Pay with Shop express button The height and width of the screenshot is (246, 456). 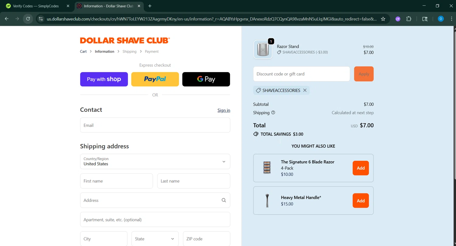tap(104, 79)
